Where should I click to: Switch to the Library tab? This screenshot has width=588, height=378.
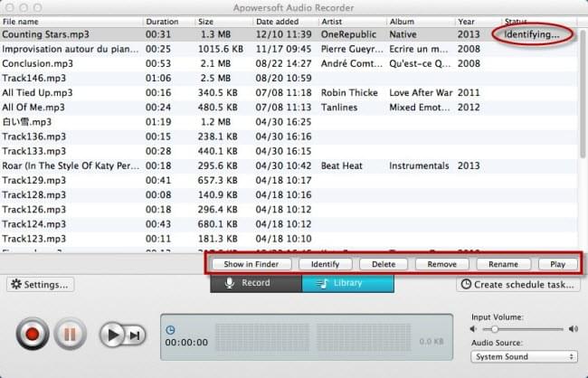click(347, 283)
